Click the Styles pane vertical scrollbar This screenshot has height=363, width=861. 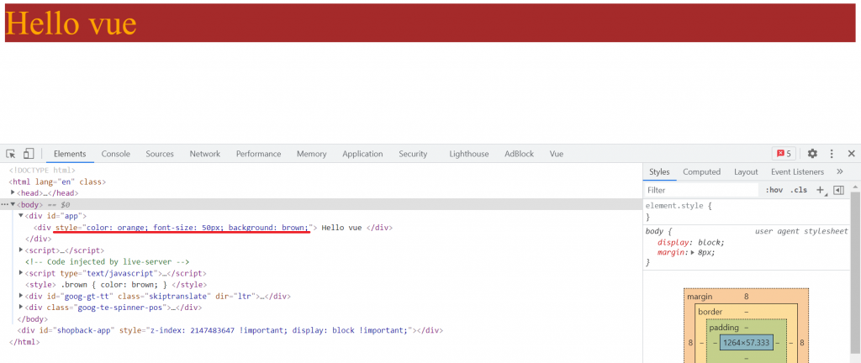coord(855,274)
